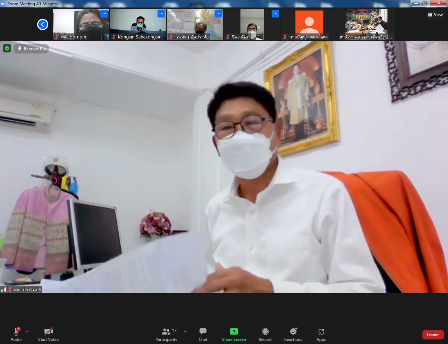Leave the meeting
The image size is (448, 344).
[433, 335]
